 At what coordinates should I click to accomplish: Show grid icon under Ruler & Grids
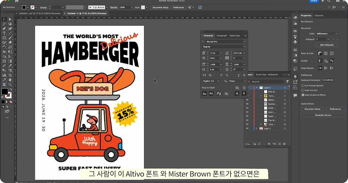pyautogui.click(x=326, y=53)
